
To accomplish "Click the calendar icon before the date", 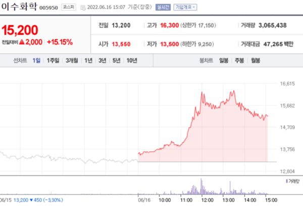I will coord(83,8).
